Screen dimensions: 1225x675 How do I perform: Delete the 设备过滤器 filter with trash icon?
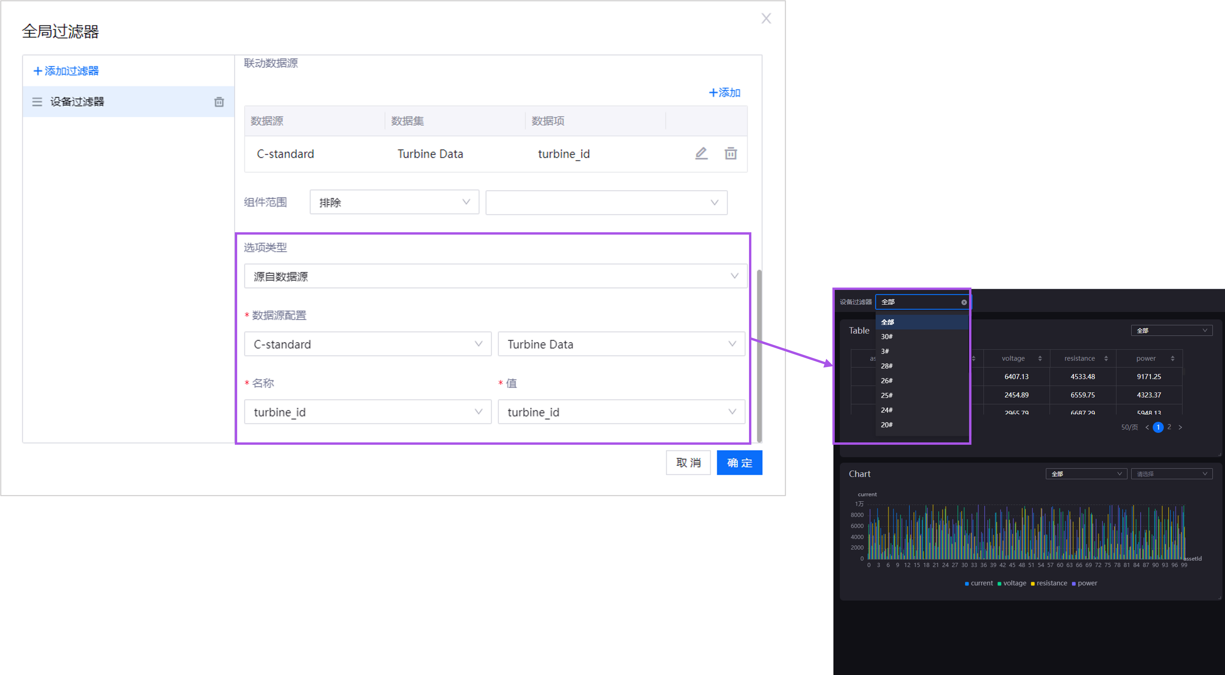point(219,102)
